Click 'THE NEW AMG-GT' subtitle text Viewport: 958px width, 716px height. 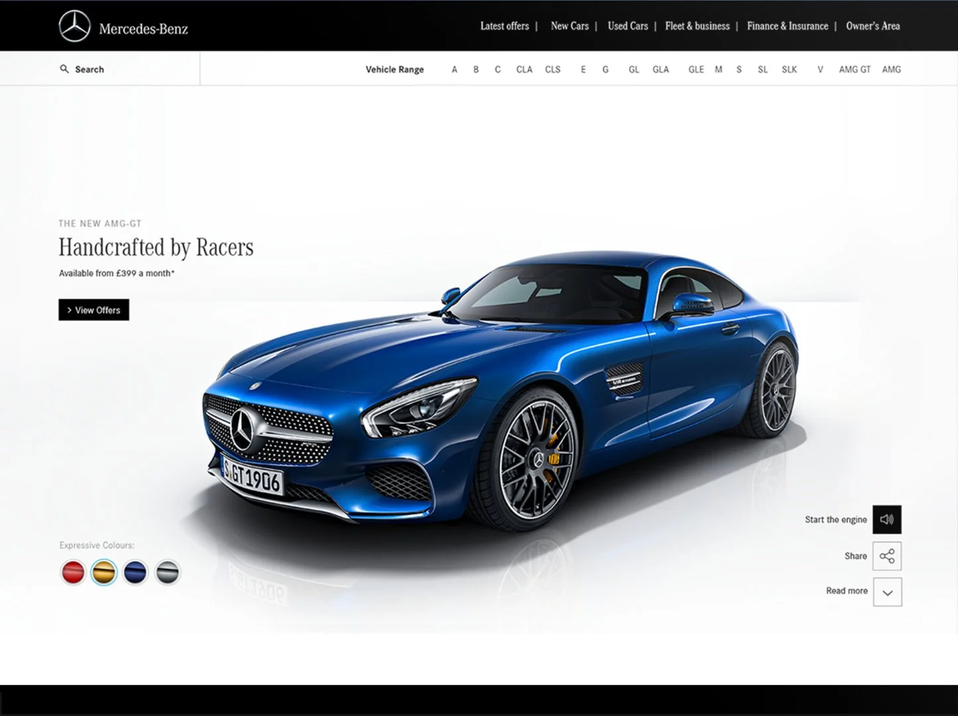tap(100, 223)
